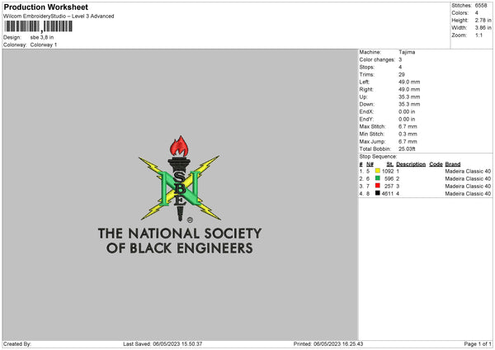Screen dimensions: 495x350
Task: Click the black thread color swatch
Action: (x=378, y=193)
